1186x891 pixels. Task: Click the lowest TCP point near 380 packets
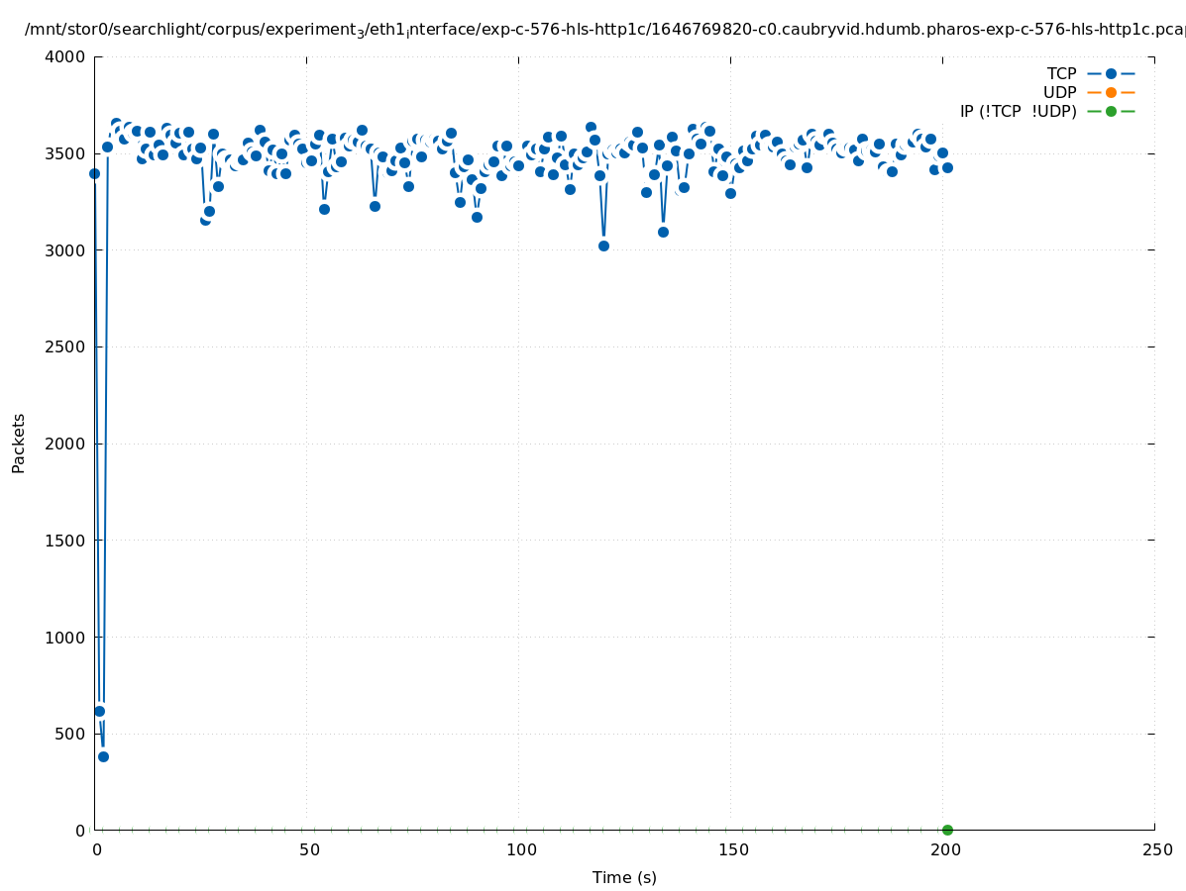(x=103, y=756)
